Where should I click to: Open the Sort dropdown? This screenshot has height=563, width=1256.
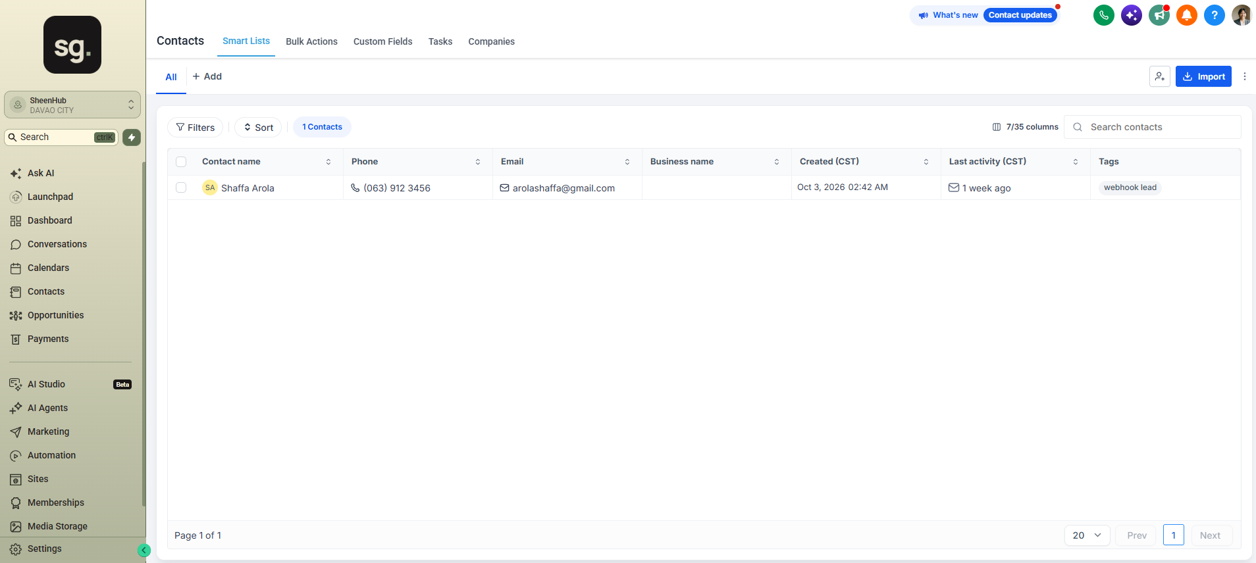(258, 128)
